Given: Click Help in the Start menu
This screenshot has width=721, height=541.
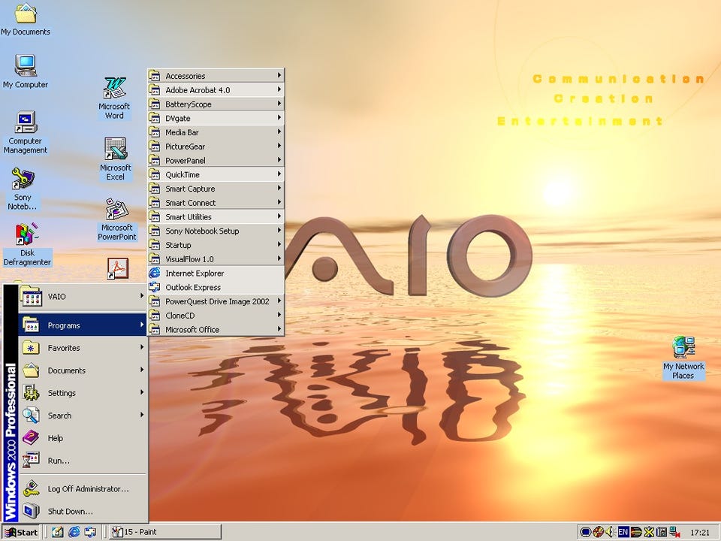Looking at the screenshot, I should tap(83, 438).
